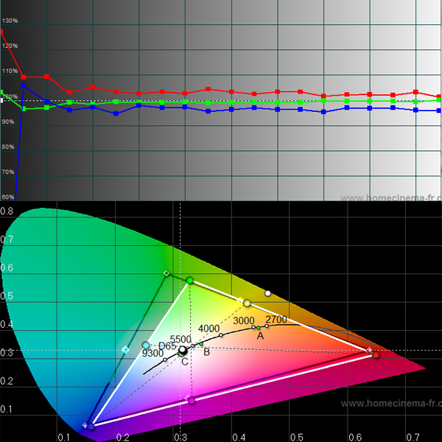Click the measured magenta secondary circle
Image resolution: width=442 pixels, height=442 pixels.
tap(192, 400)
